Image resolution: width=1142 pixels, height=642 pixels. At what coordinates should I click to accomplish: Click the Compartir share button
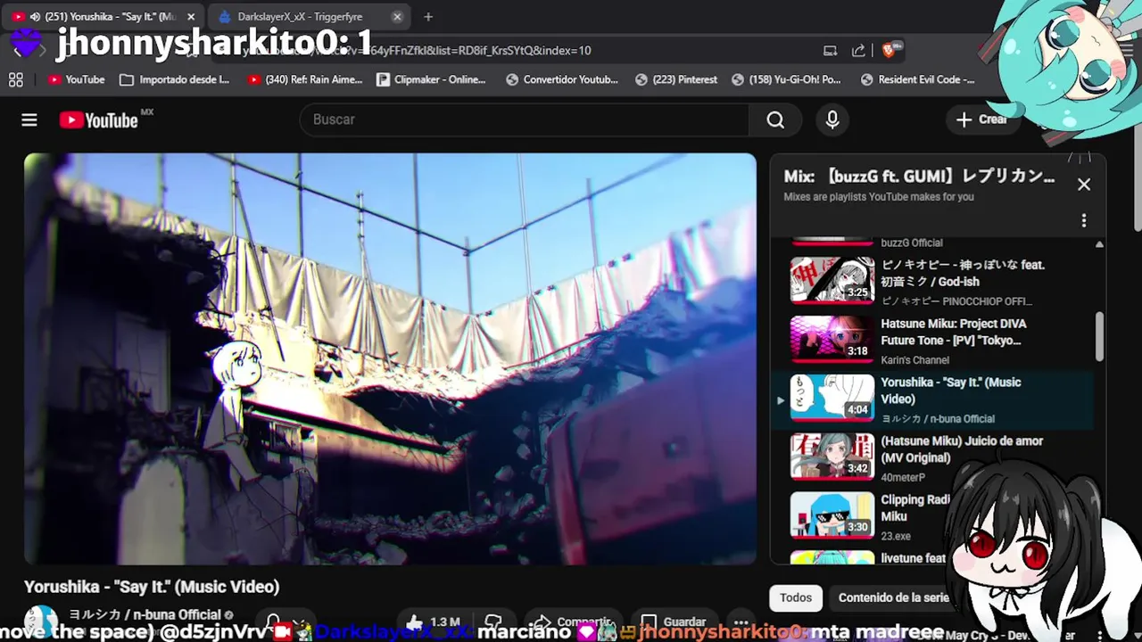[x=572, y=622]
